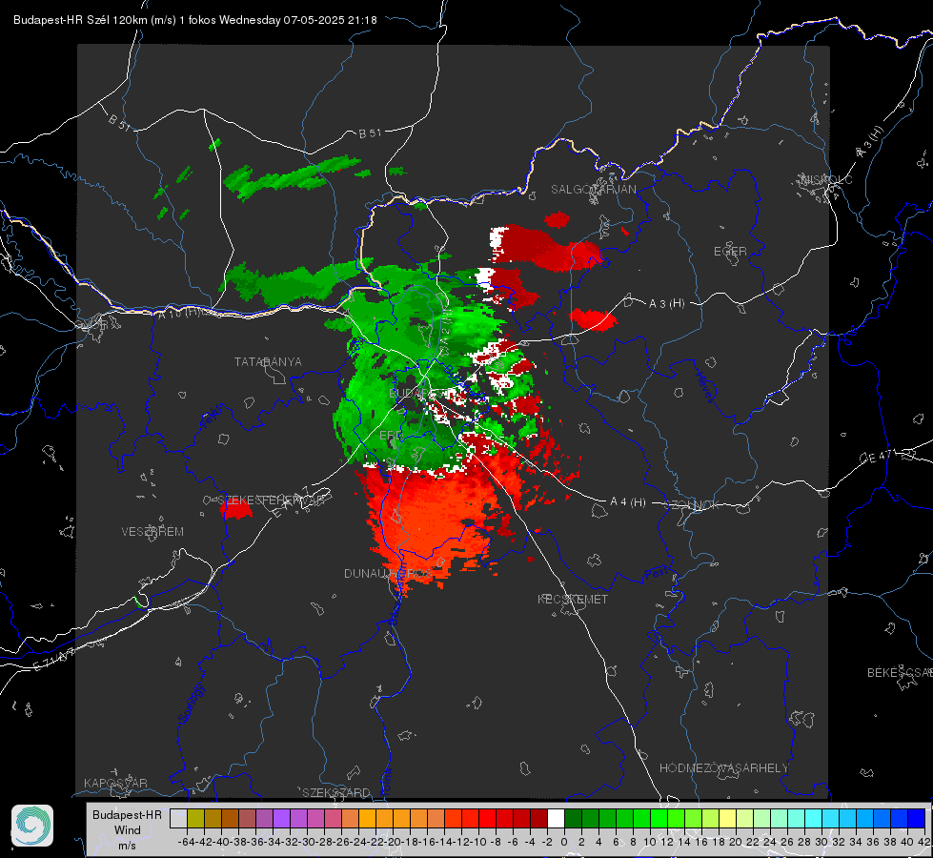This screenshot has width=933, height=858.
Task: Click the B 51 label in the center top
Action: point(370,133)
